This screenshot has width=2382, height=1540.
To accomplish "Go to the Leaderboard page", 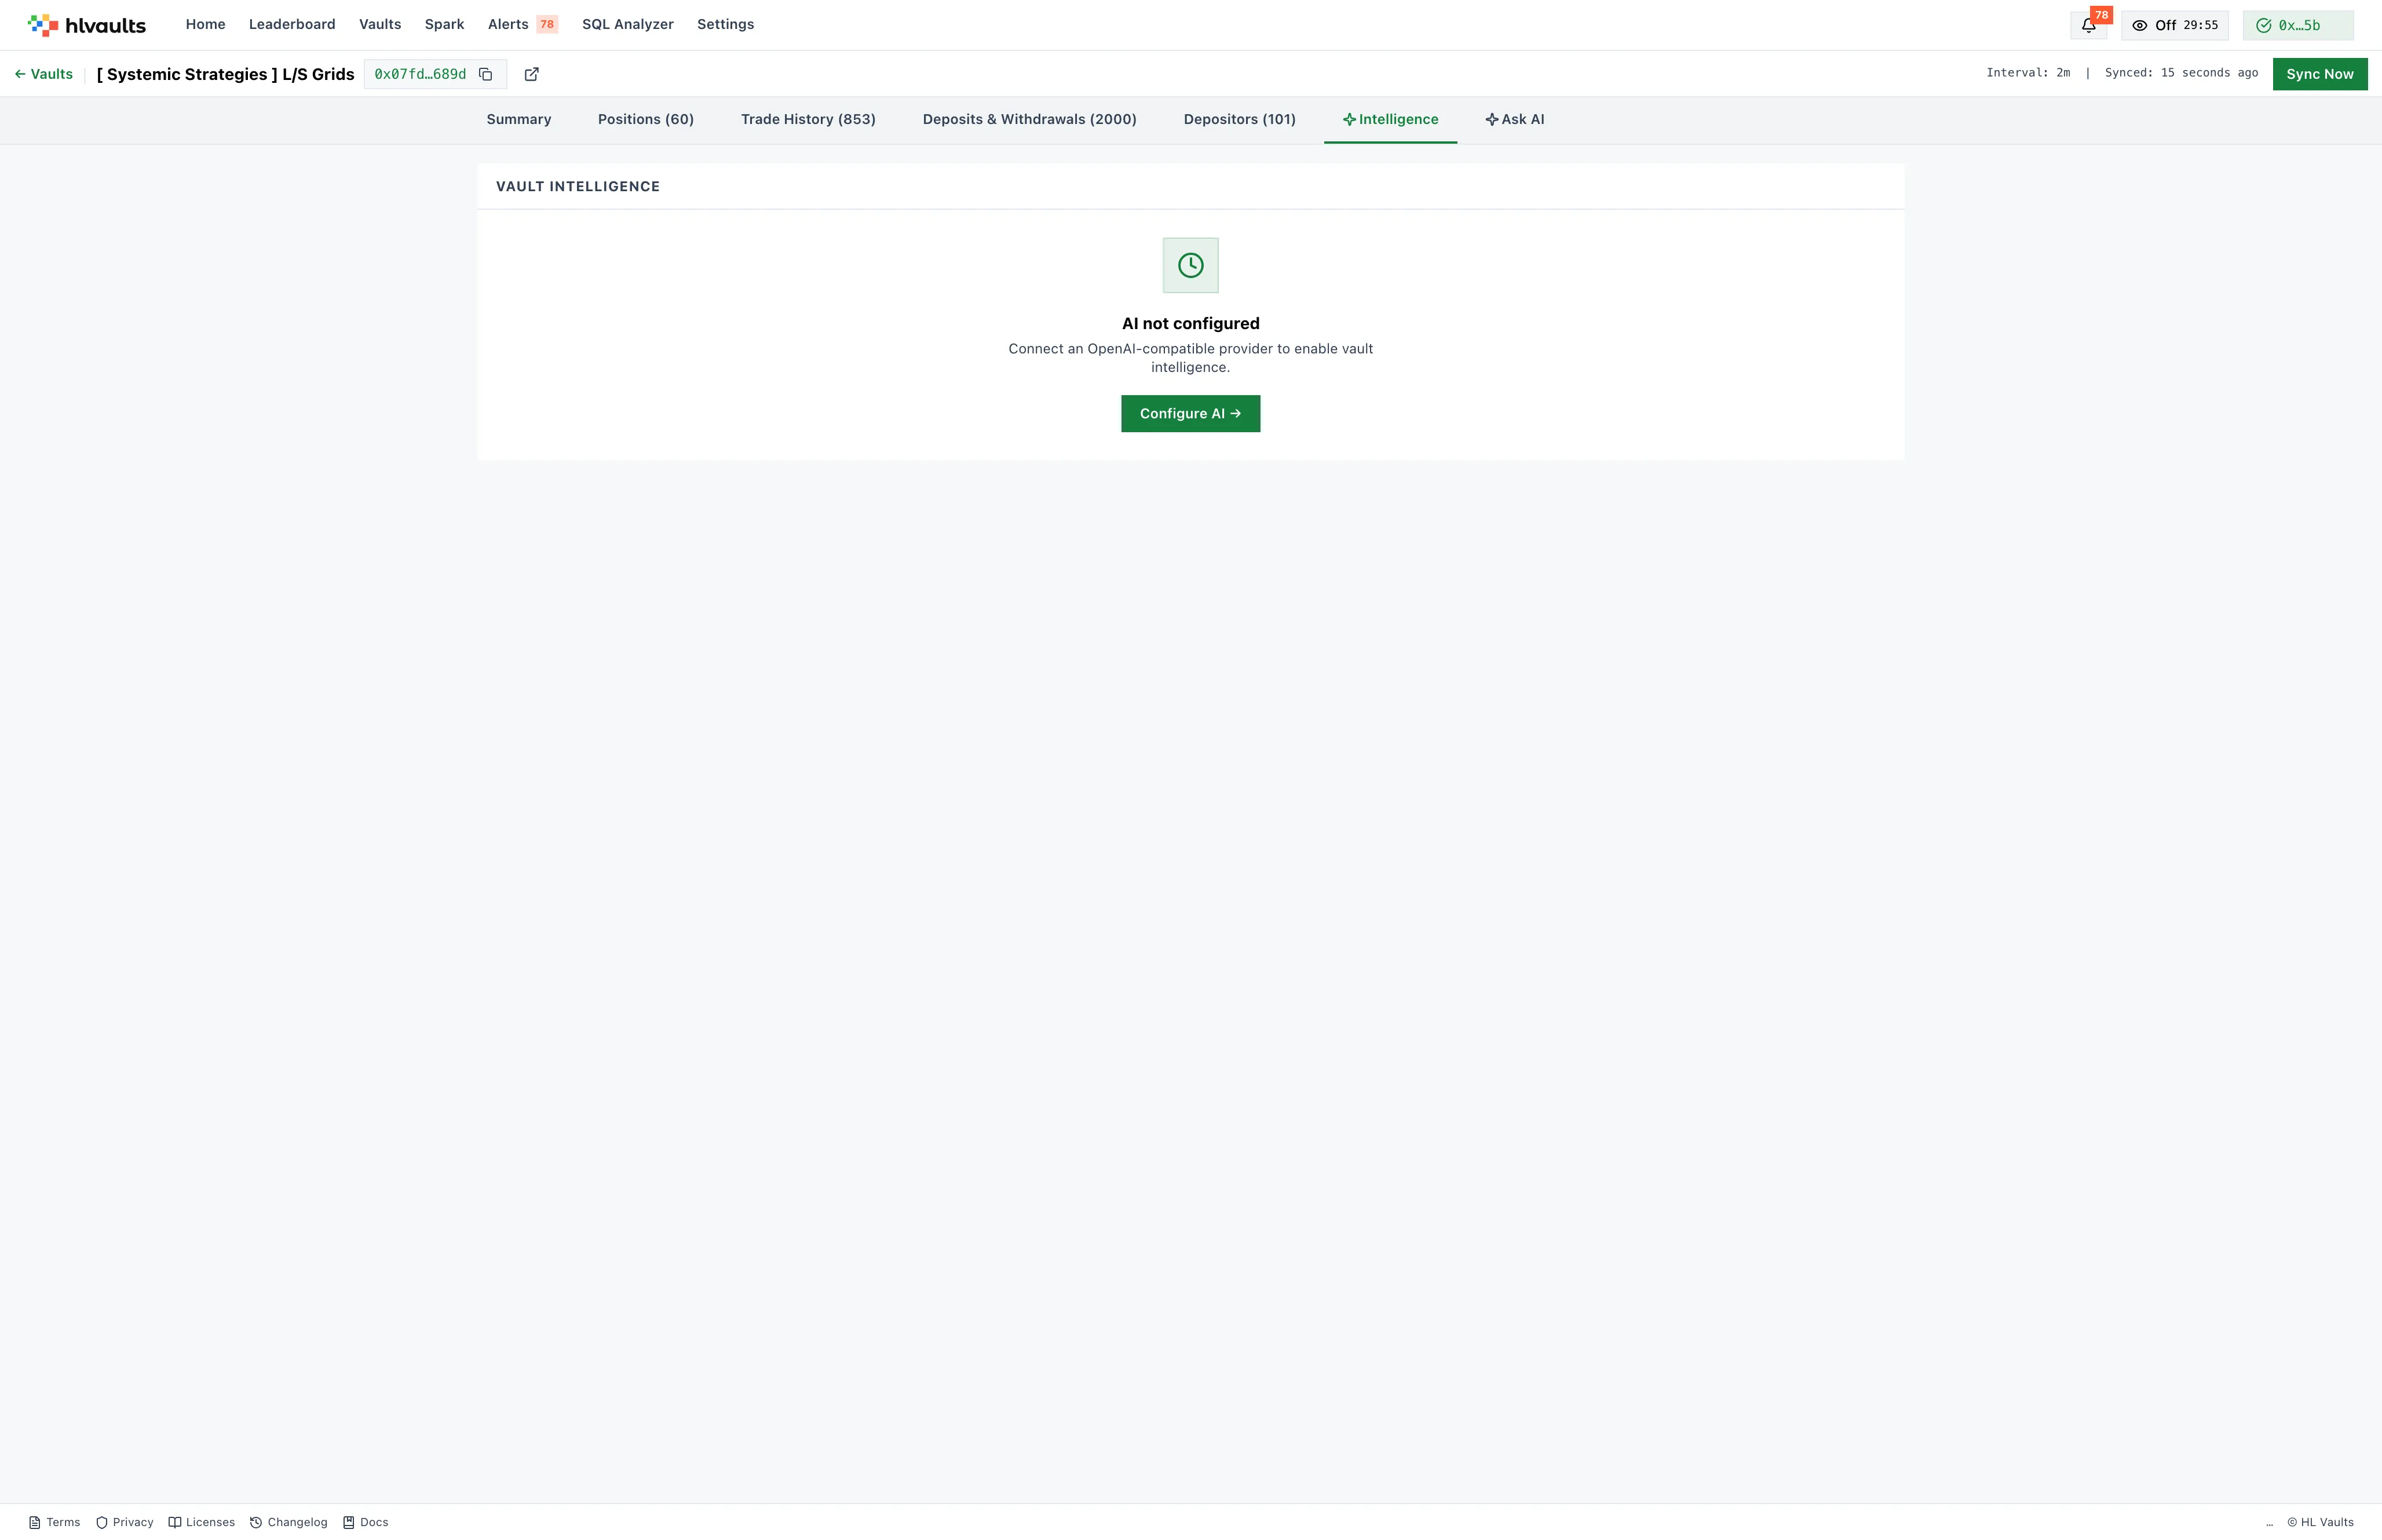I will [292, 24].
